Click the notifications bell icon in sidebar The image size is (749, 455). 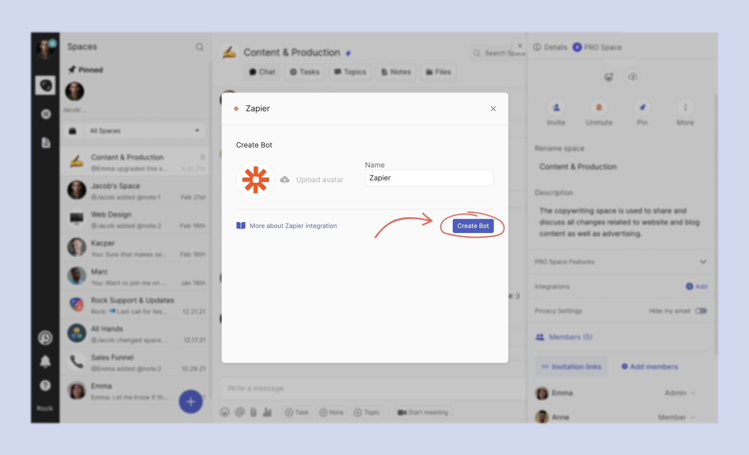point(45,362)
